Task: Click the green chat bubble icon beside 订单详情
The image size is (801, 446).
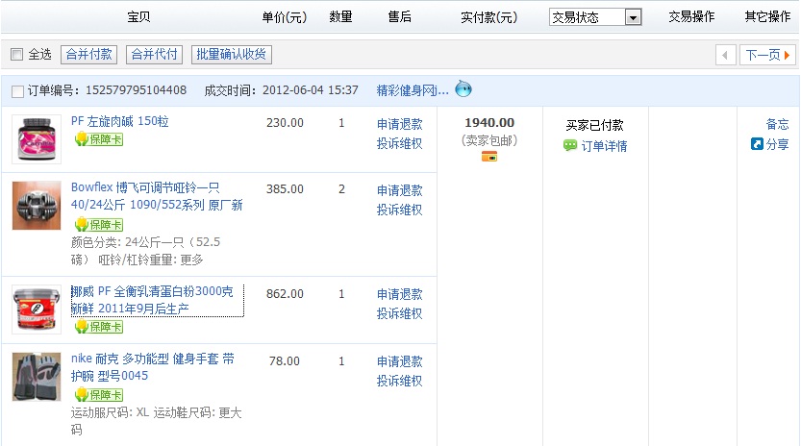Action: click(x=570, y=145)
